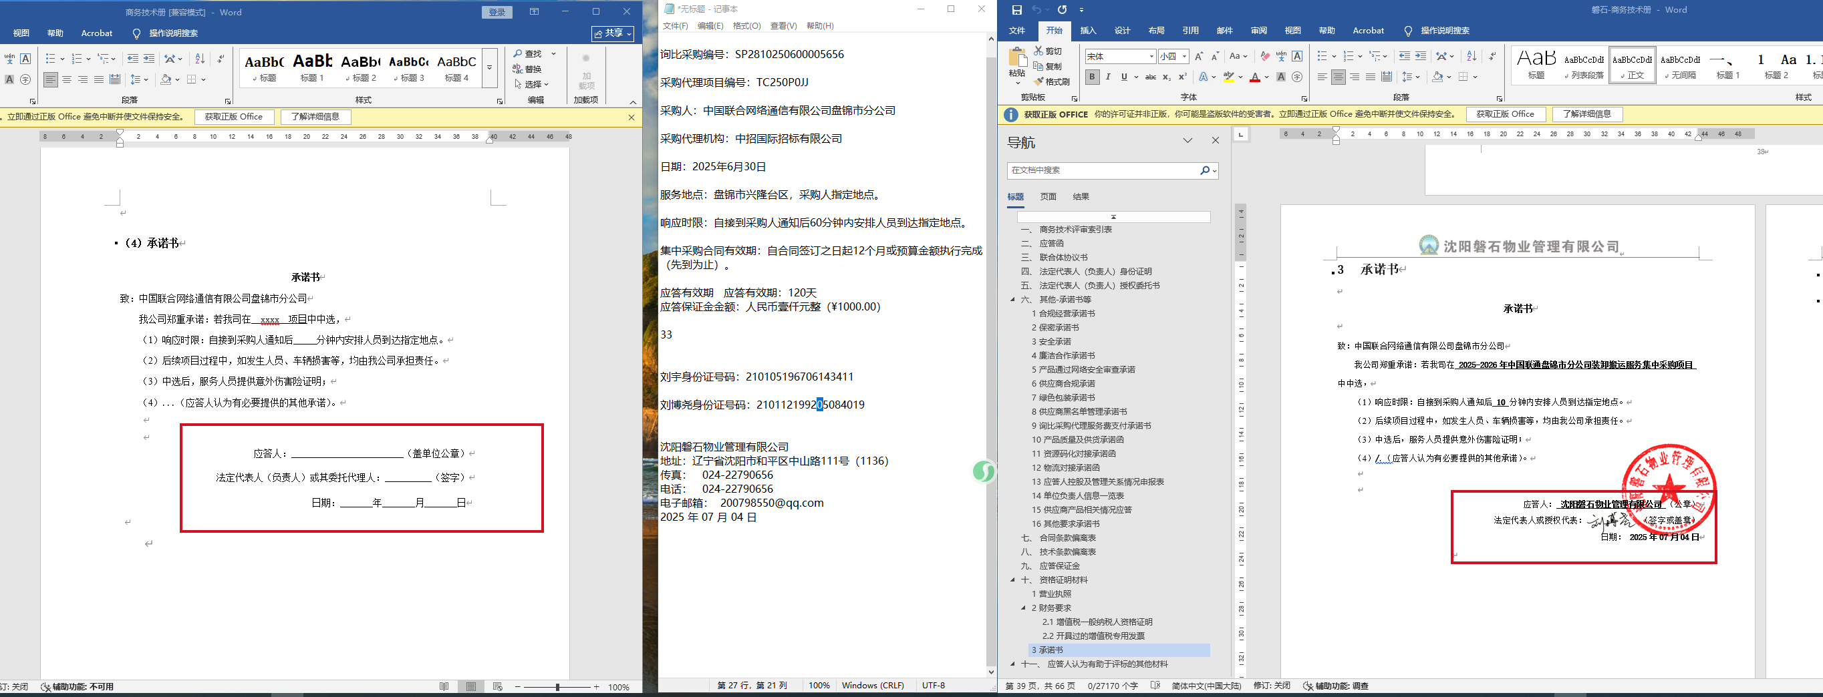
Task: Switch to 插入 tab in right Word
Action: [1088, 31]
